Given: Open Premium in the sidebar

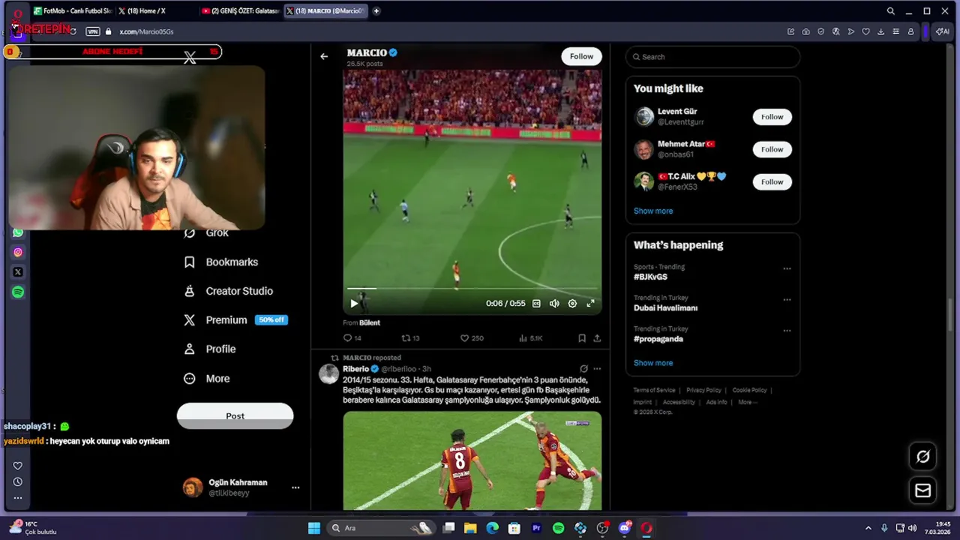Looking at the screenshot, I should pos(235,320).
